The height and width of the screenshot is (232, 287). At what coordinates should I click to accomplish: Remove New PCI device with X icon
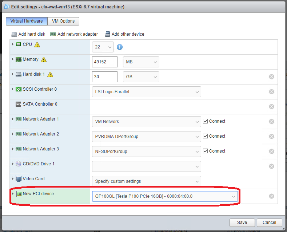(x=272, y=196)
